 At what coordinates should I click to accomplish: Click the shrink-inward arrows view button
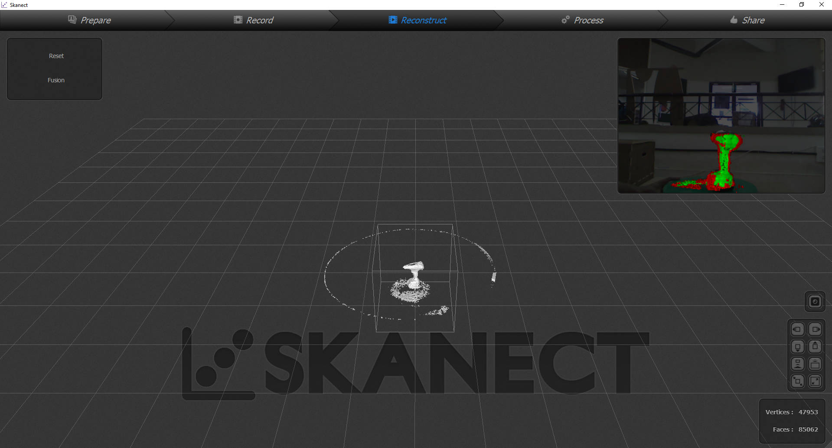pyautogui.click(x=798, y=381)
